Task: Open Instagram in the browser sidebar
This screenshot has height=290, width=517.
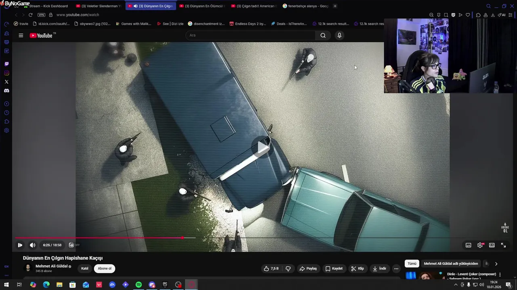Action: (x=6, y=73)
